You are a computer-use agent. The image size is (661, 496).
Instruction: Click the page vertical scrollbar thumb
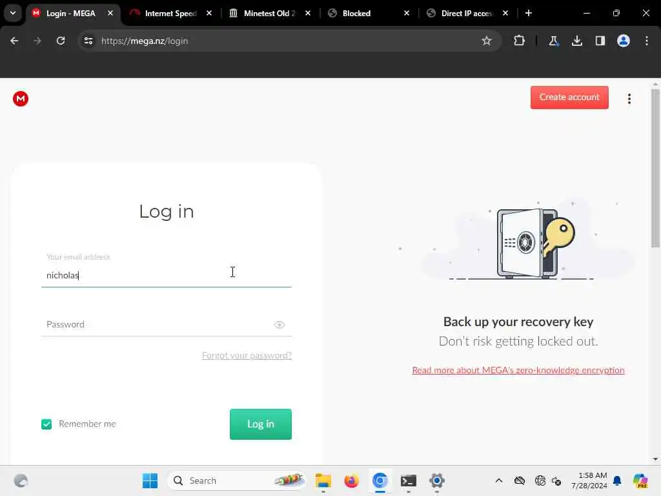pos(655,169)
